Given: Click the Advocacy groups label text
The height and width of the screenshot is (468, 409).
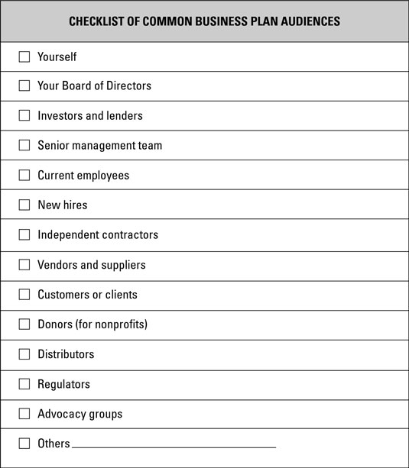Looking at the screenshot, I should tap(80, 415).
